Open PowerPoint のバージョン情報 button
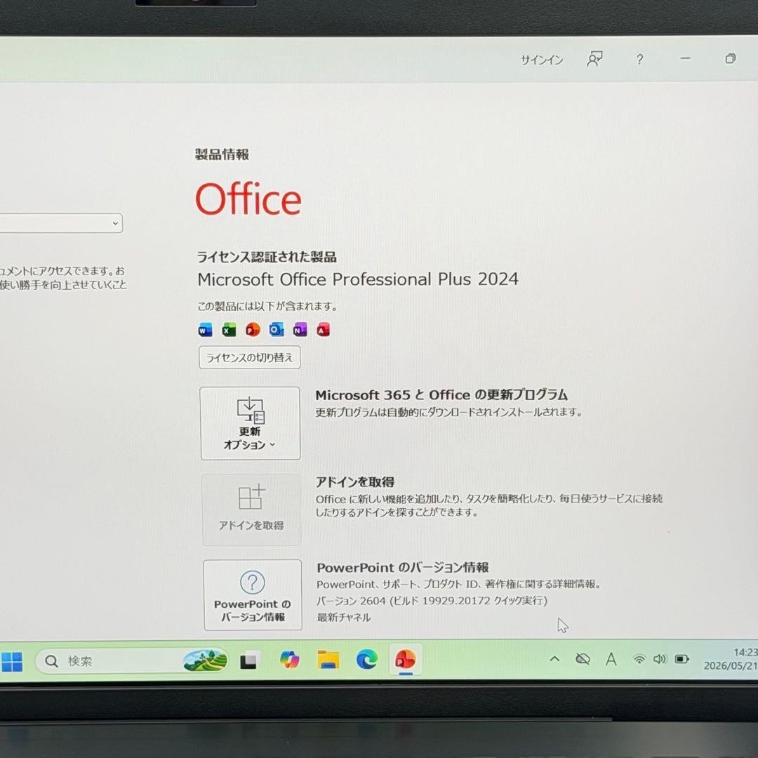The height and width of the screenshot is (758, 758). (x=253, y=595)
